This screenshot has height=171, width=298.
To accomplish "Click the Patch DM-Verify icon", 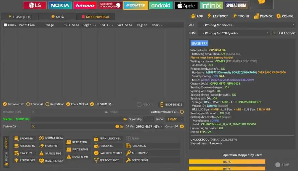I will click(96, 153).
